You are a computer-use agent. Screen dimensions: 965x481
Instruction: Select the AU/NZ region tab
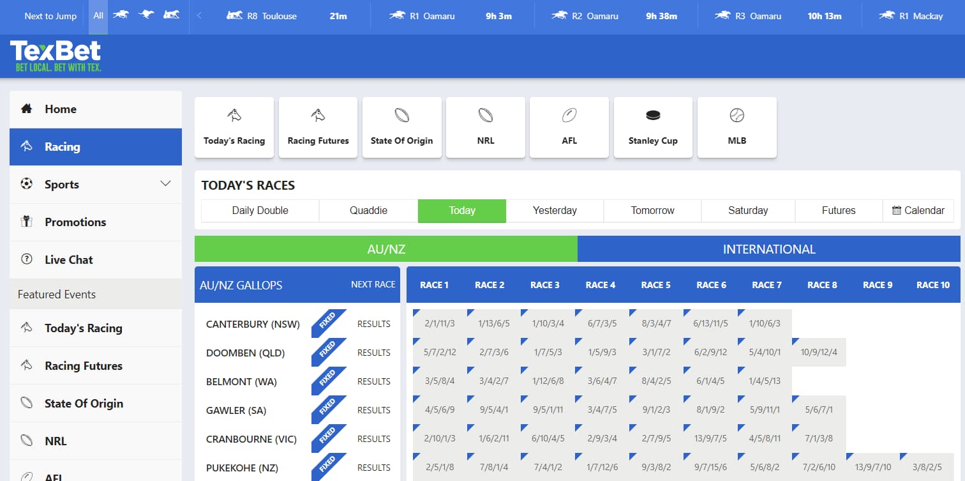[x=386, y=249]
